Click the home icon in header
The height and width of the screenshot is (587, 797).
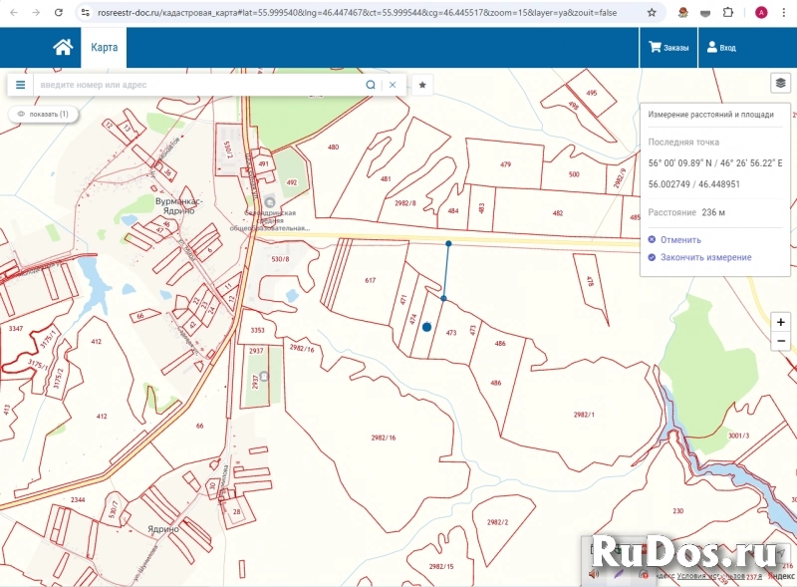click(63, 47)
